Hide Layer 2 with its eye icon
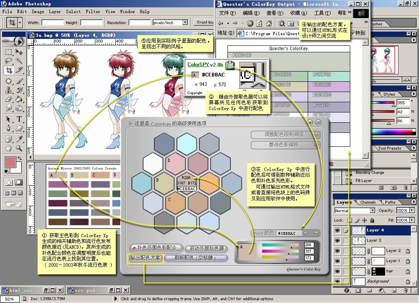Viewport: 419px width, 303px height. point(337,251)
